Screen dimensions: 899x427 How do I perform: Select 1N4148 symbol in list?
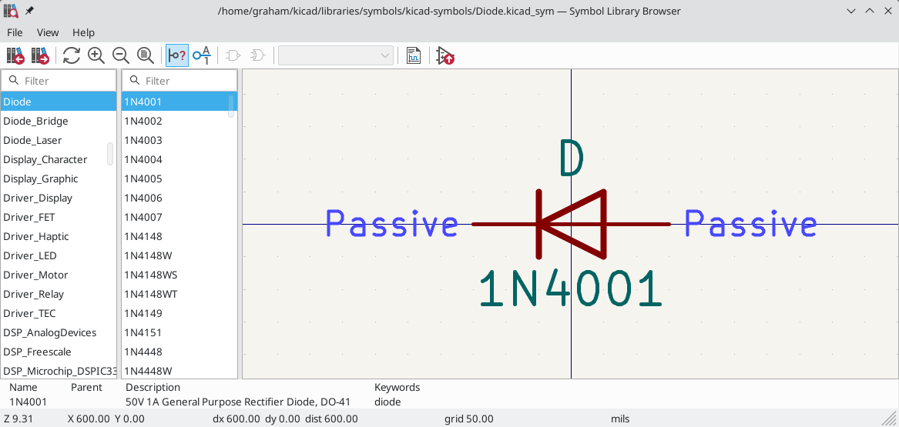tap(143, 236)
